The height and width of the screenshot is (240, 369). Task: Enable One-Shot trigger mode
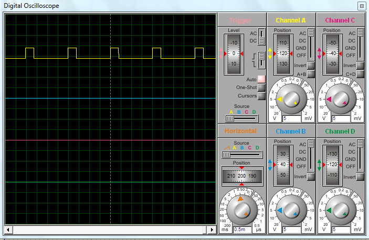point(261,88)
